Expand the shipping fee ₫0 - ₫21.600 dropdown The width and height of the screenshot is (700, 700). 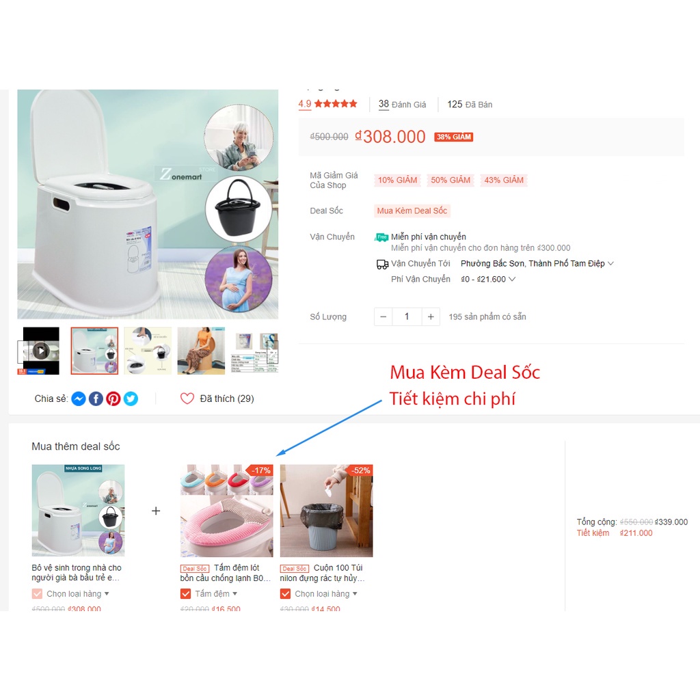[488, 279]
